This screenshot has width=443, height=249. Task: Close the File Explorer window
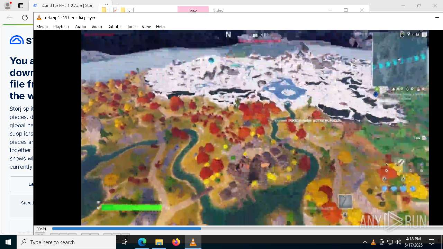362,10
